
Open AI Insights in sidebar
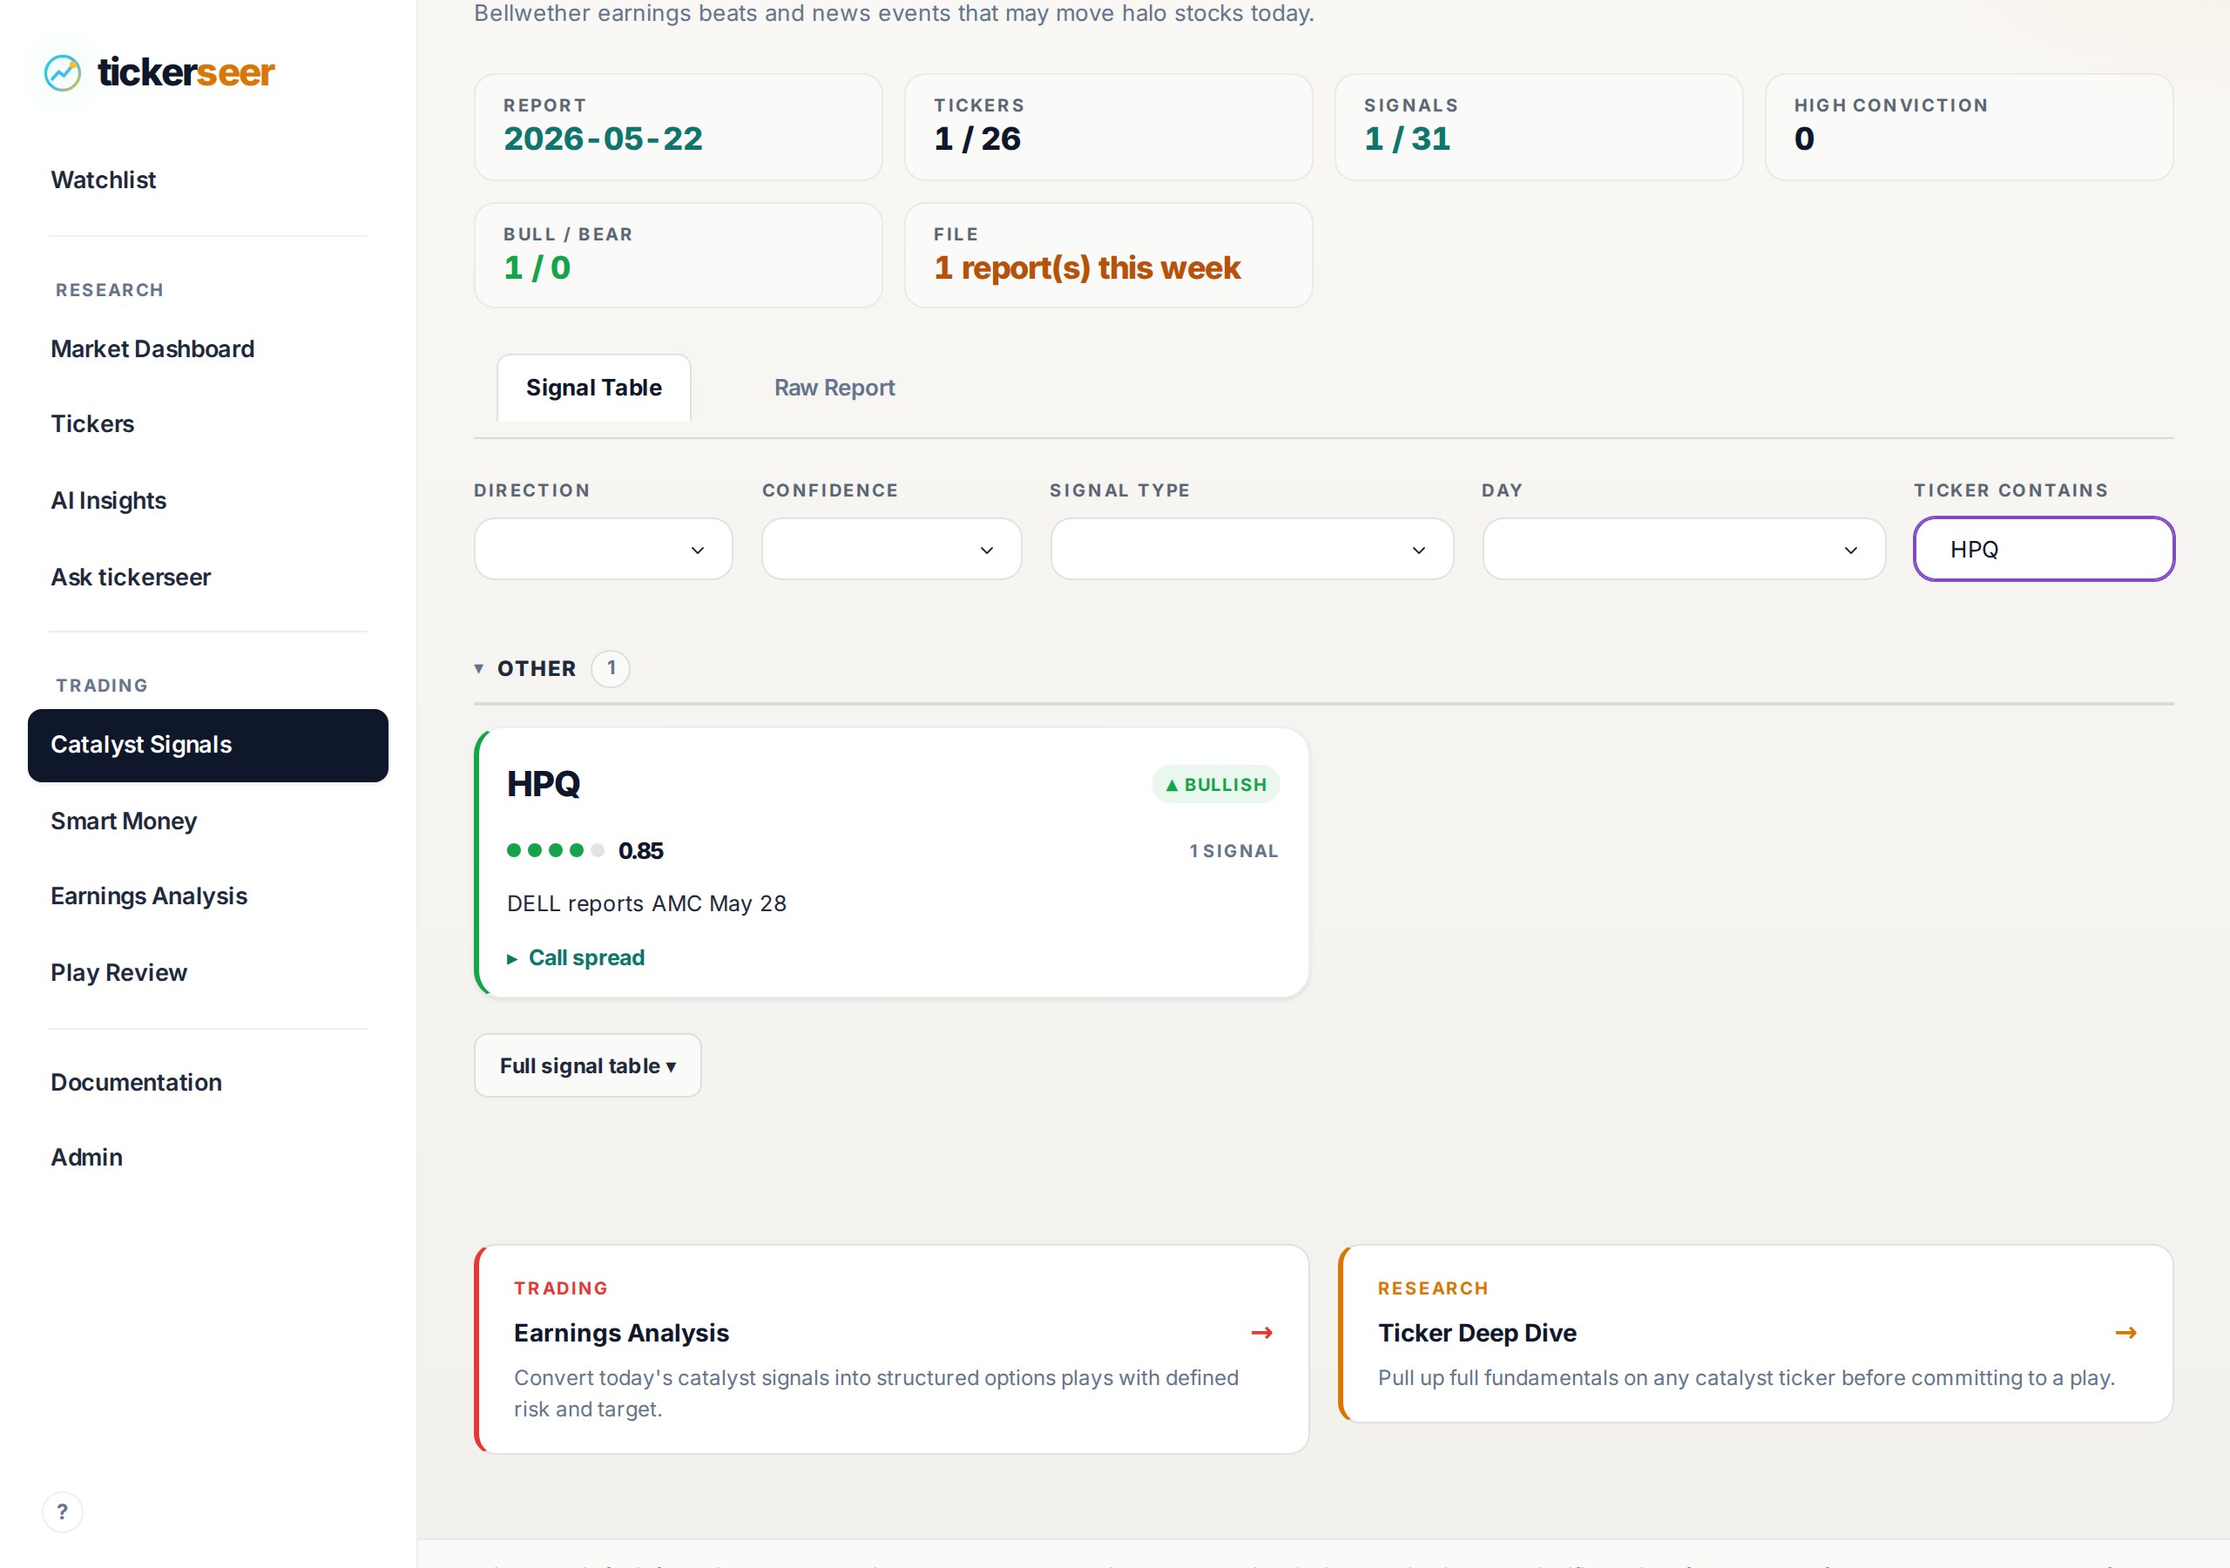109,500
